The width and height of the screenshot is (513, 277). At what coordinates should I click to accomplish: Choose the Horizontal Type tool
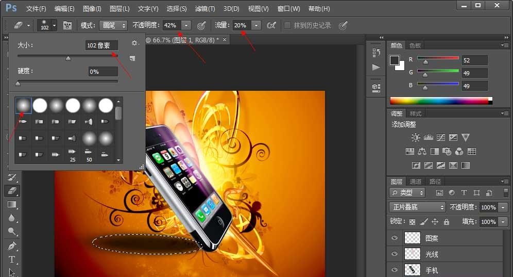[12, 259]
